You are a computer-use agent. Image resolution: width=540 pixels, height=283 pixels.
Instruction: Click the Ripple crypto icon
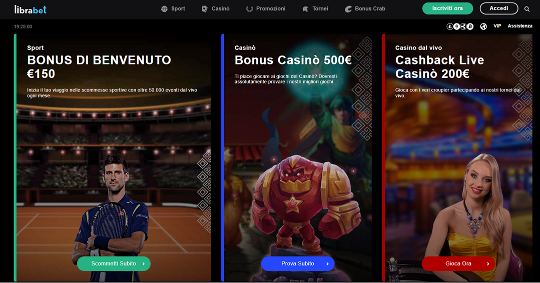tap(463, 26)
